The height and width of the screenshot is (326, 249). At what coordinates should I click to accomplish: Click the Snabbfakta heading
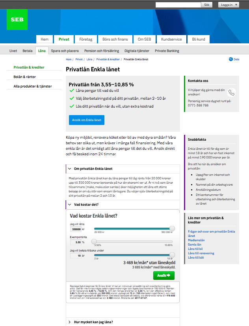(197, 140)
